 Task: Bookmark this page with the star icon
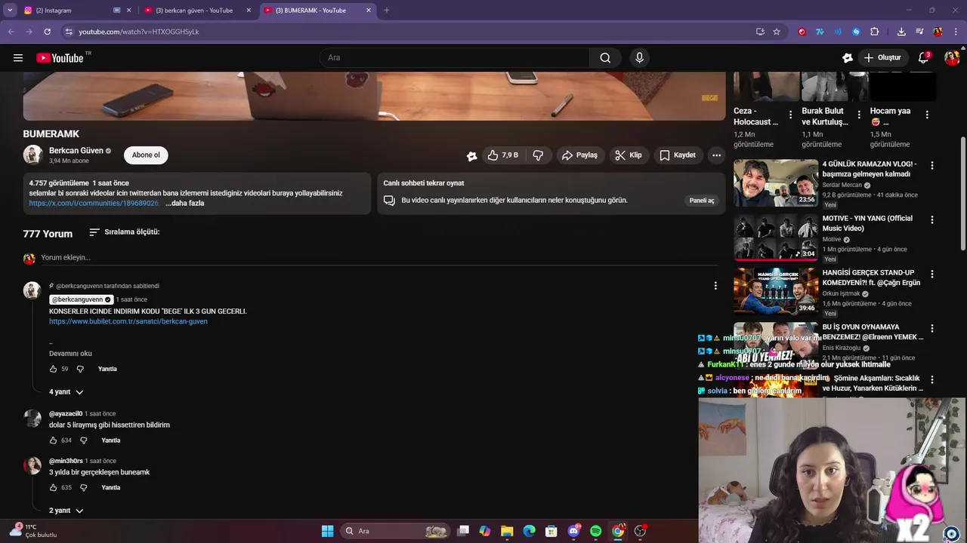pos(777,32)
